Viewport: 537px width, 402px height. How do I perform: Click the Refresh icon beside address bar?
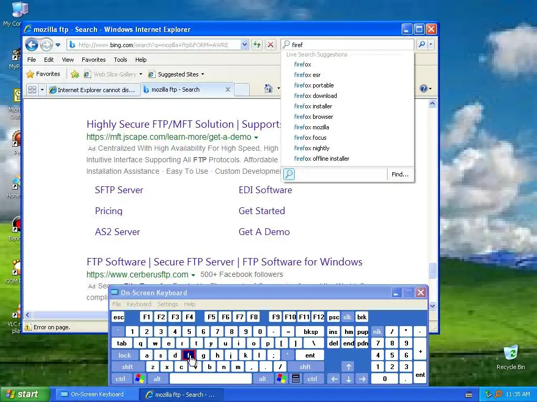[x=257, y=44]
